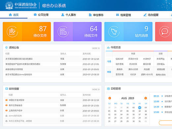172x129 pixels.
Task: Open notice 关于某项目售前演示培训的通知
Action: point(19,59)
